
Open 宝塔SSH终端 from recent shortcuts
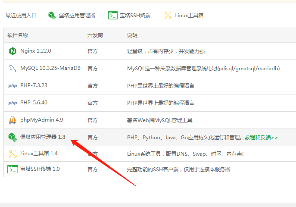click(135, 15)
